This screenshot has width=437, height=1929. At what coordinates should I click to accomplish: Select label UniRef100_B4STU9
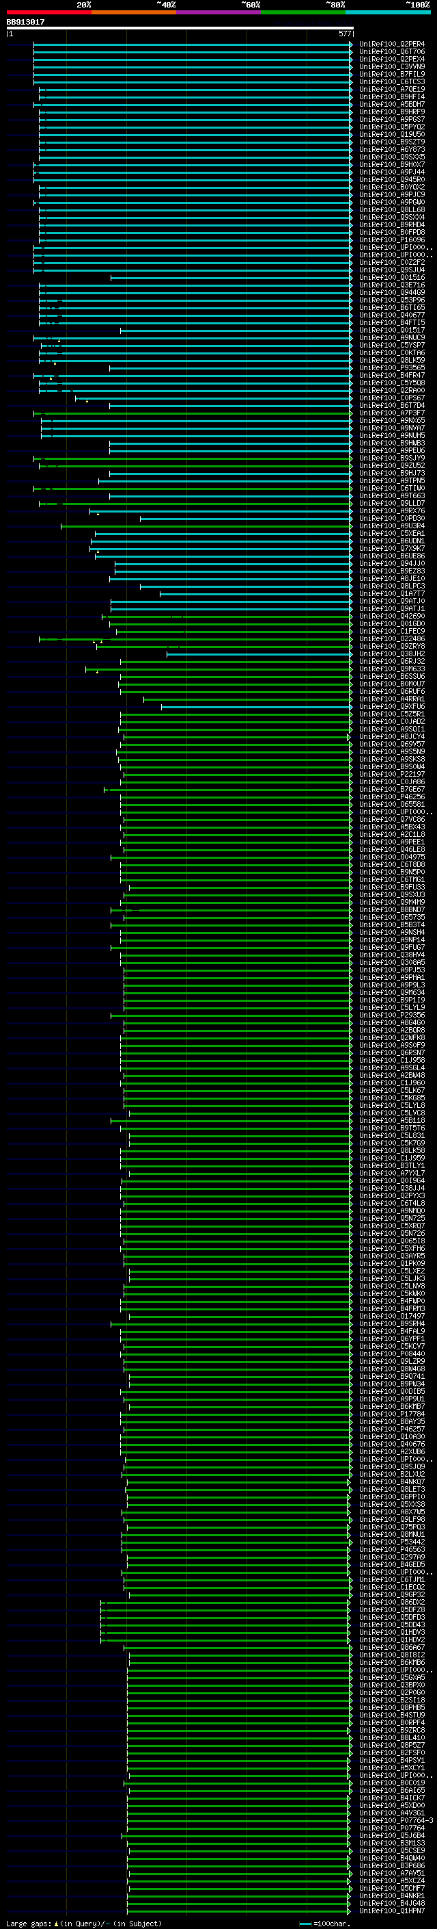391,1714
